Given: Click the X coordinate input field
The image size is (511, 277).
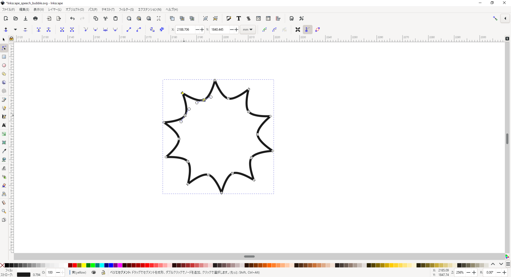Looking at the screenshot, I should coord(185,30).
